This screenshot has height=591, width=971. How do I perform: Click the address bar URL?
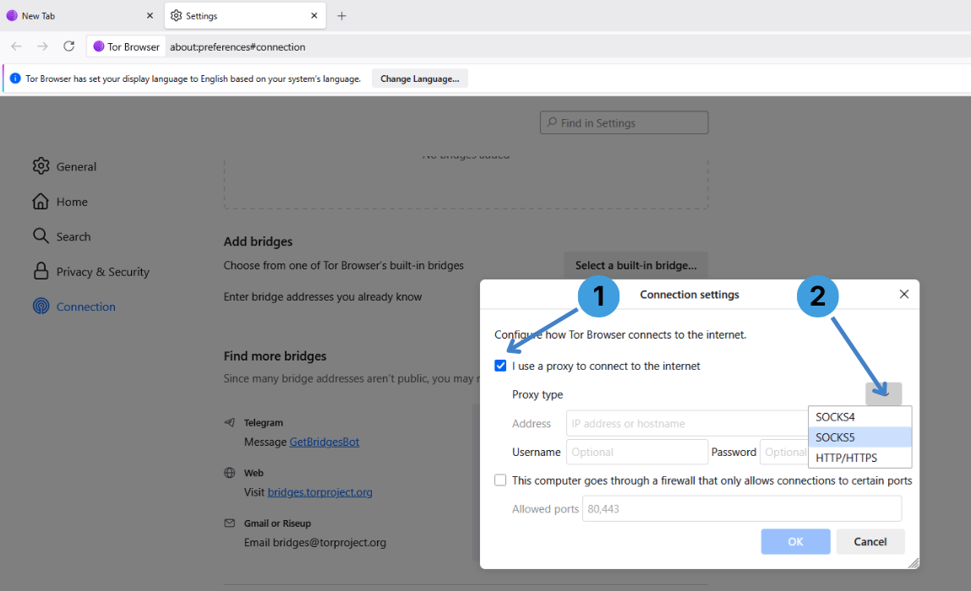(x=237, y=47)
